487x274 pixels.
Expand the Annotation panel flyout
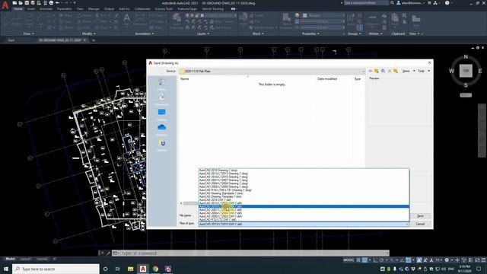(144, 33)
